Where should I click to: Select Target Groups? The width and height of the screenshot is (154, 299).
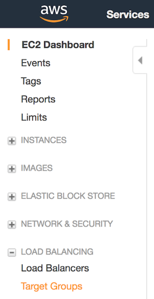(52, 286)
